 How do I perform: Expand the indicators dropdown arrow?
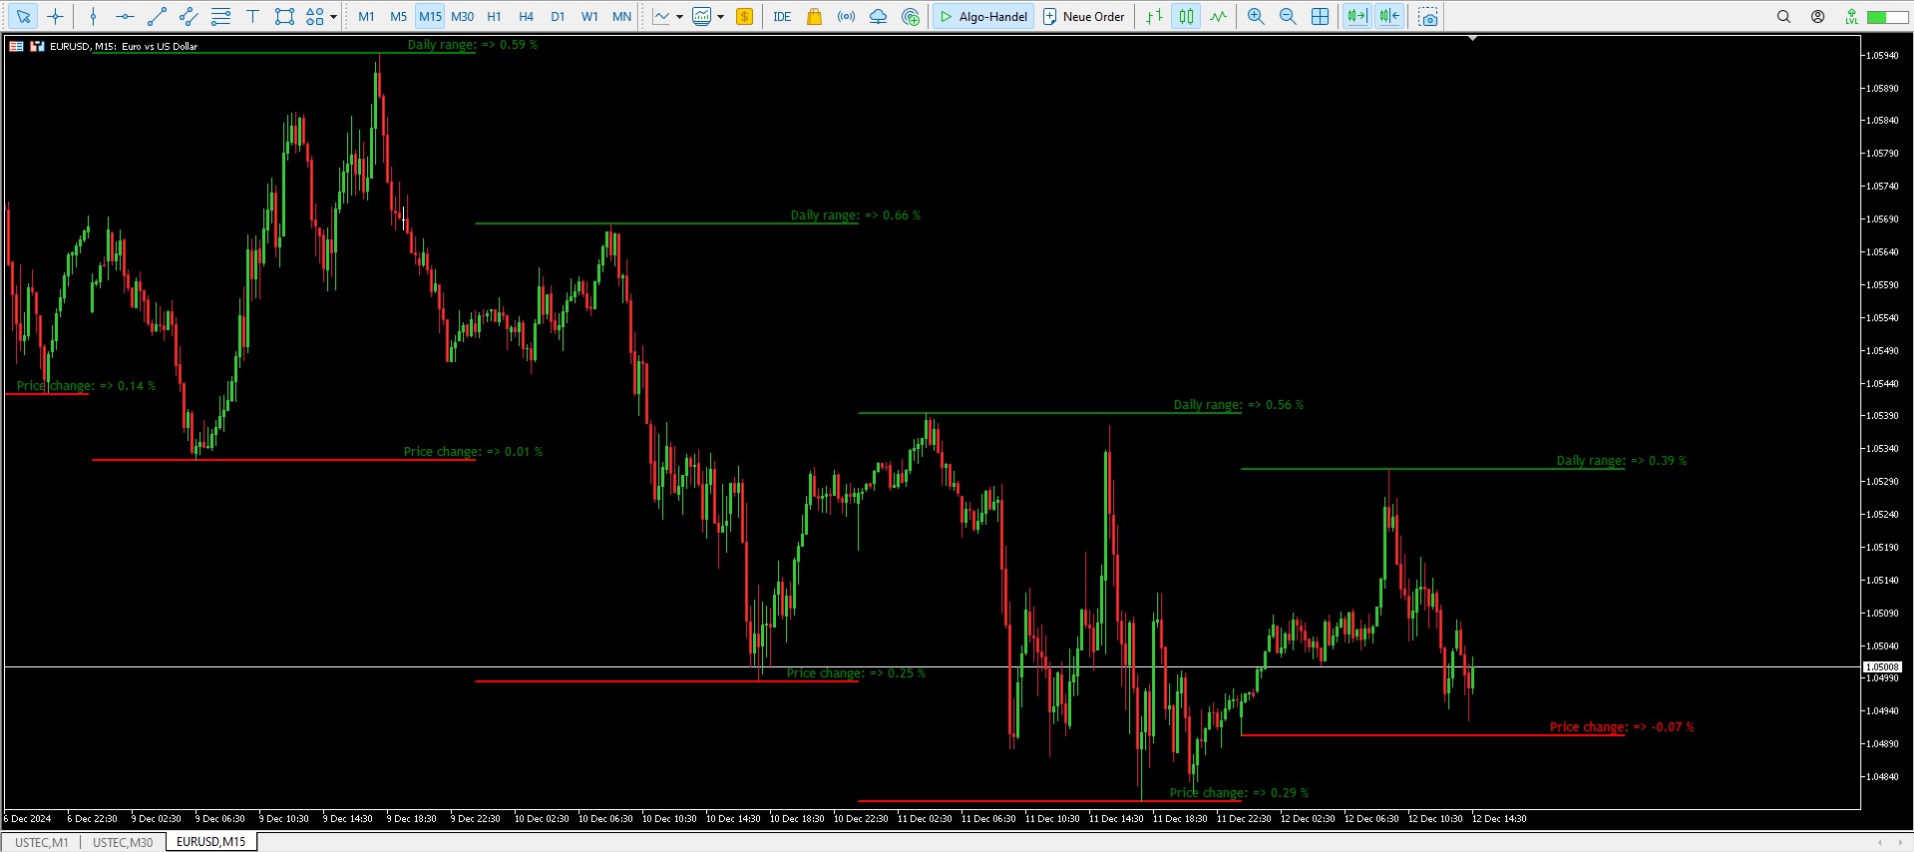720,16
